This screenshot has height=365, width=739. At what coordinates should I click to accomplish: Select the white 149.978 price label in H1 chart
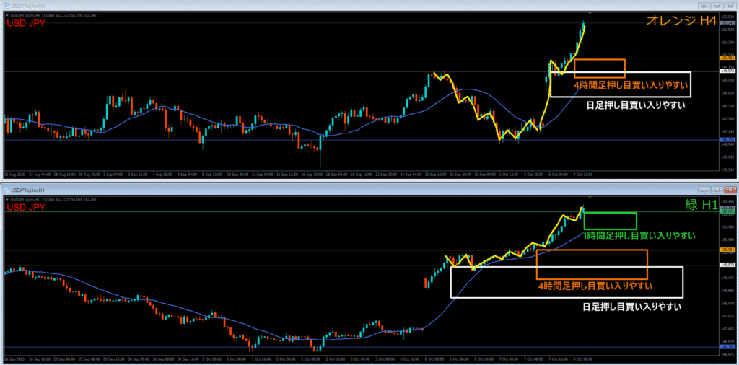point(727,265)
